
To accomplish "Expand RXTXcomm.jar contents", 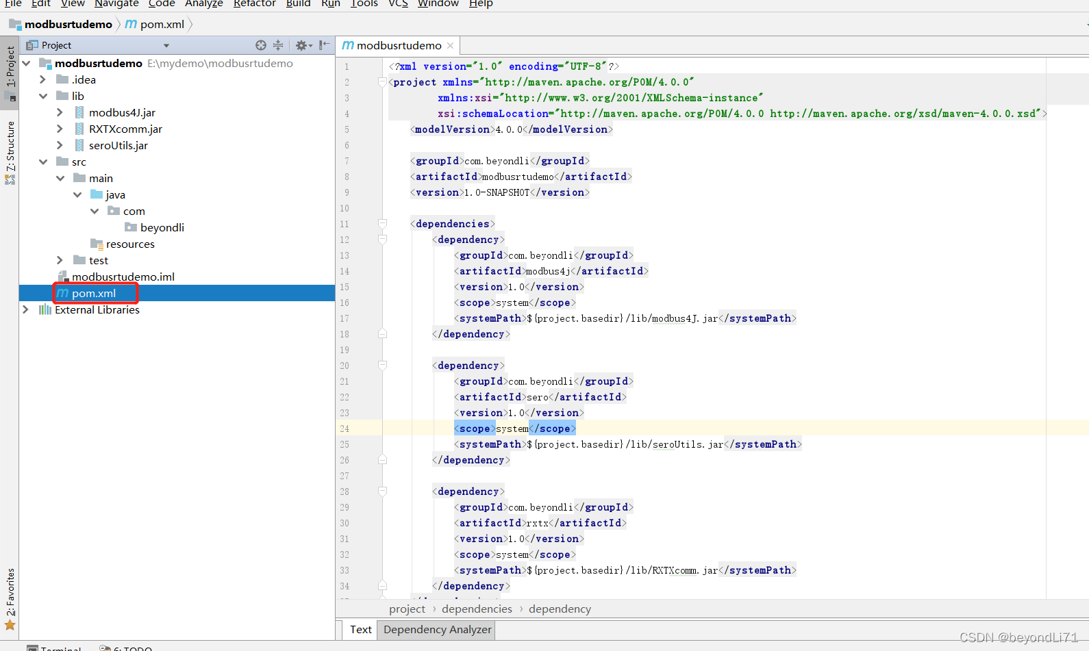I will click(x=60, y=129).
